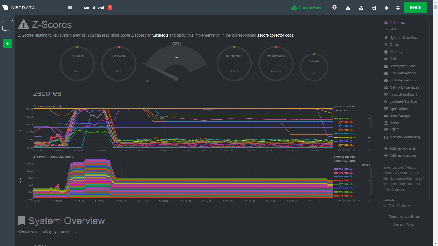Rewind the zscores.3sigma chart
This screenshot has width=438, height=246.
coord(339,201)
